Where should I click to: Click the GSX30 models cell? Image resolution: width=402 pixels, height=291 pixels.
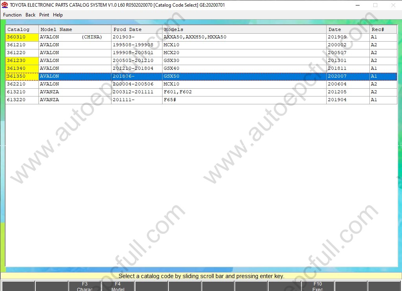pos(244,61)
